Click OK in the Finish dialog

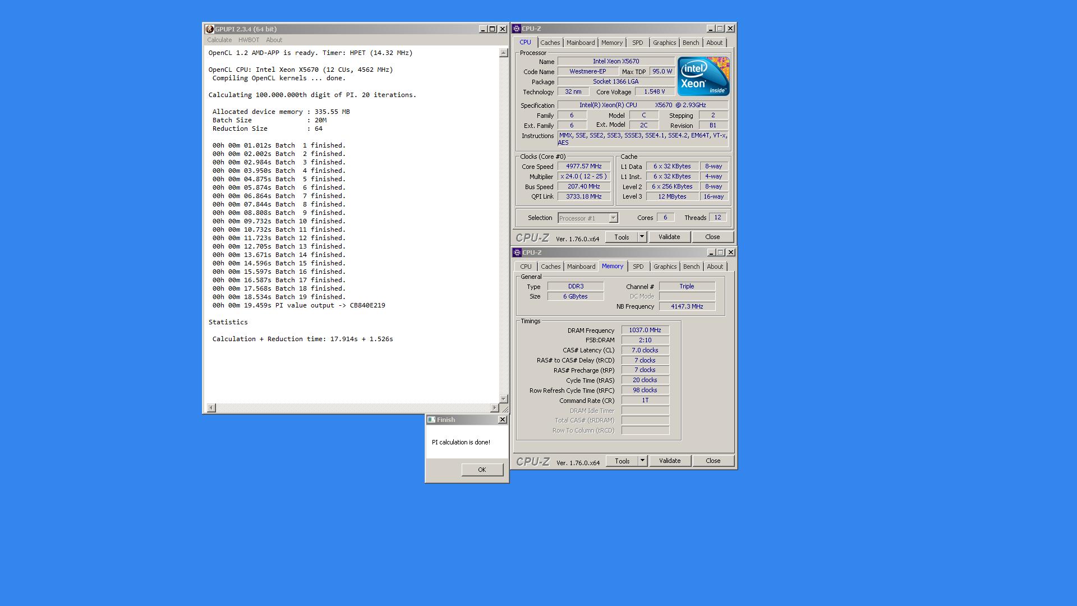point(482,470)
